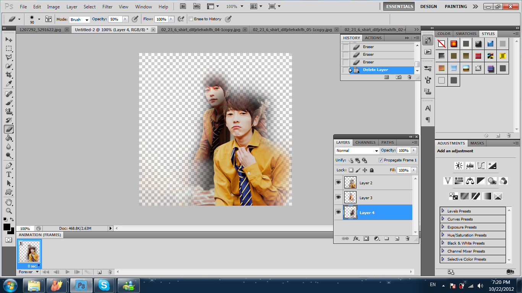Viewport: 522px width, 293px height.
Task: Open the frame delay 0 sec. menu
Action: coord(34,266)
